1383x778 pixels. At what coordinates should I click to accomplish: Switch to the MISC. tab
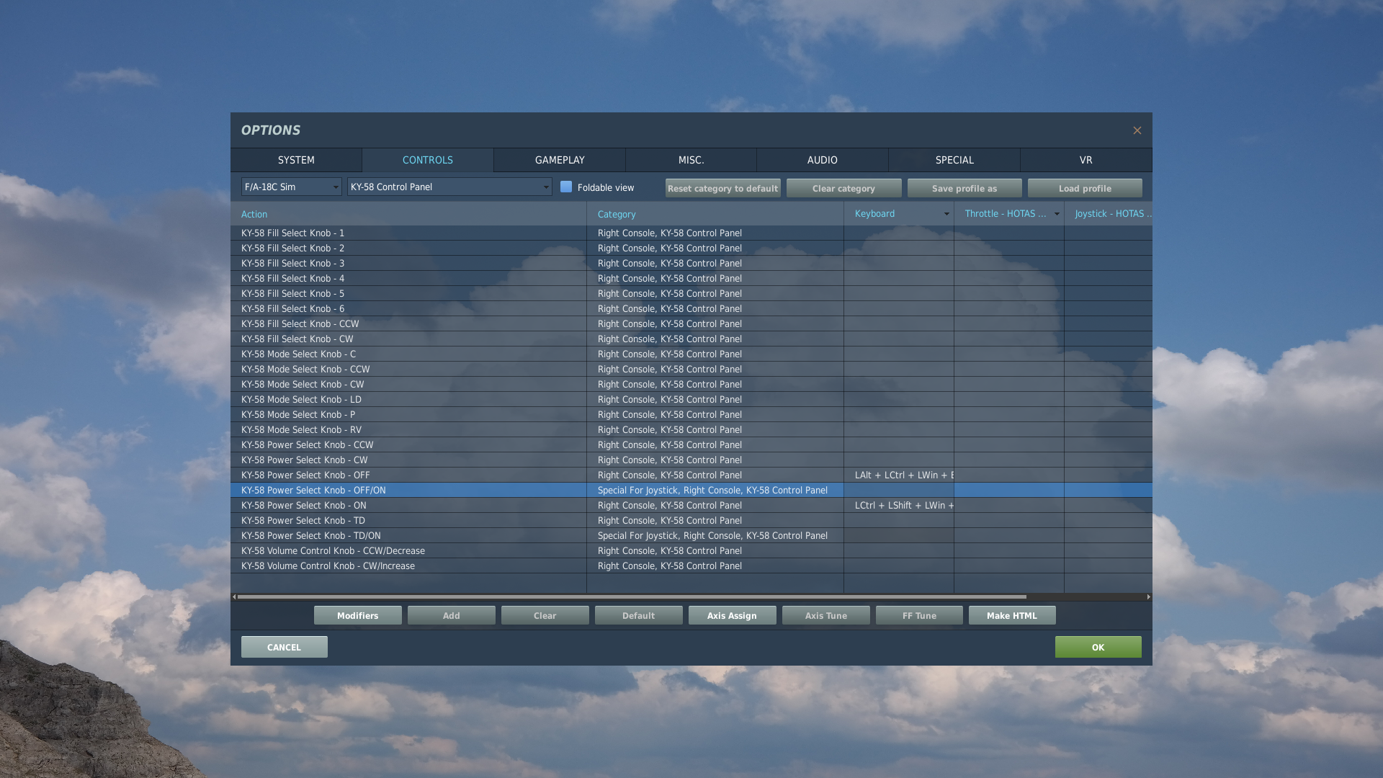[x=691, y=160]
